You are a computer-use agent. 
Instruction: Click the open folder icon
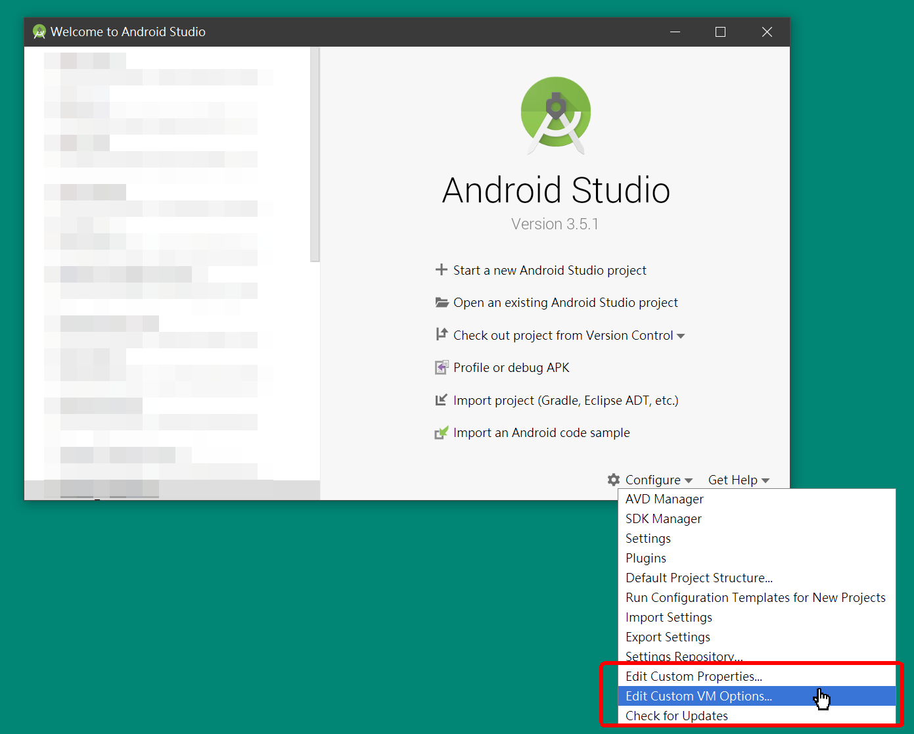pos(442,302)
